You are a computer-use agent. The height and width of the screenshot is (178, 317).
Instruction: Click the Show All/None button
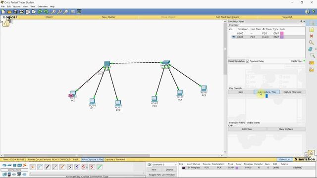tap(286, 129)
